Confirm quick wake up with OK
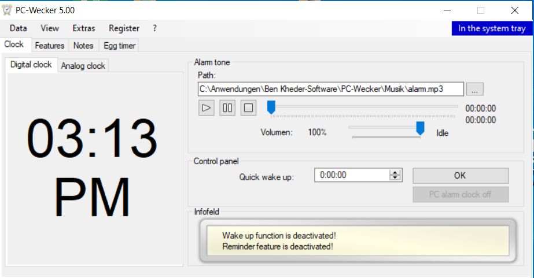This screenshot has width=534, height=278. (x=461, y=176)
